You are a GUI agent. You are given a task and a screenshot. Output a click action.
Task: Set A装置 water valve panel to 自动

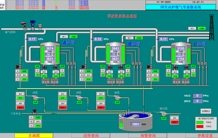tap(24, 75)
